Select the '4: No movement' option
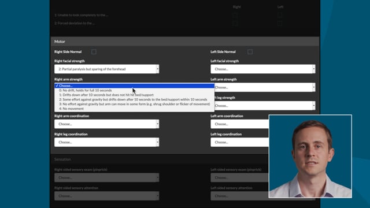Viewport: 370px width, 208px height. [135, 109]
